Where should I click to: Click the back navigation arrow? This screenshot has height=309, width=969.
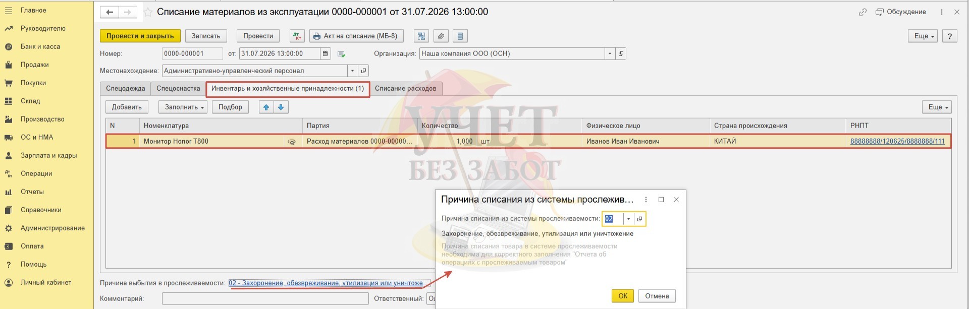[110, 12]
